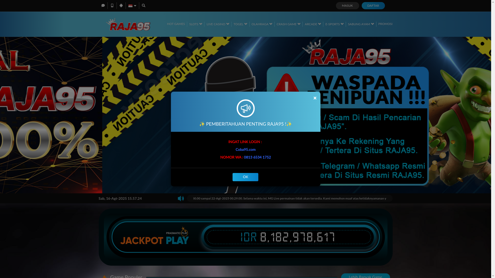This screenshot has height=278, width=495.
Task: Click the INGAT LINK LOGIN text
Action: (245, 142)
